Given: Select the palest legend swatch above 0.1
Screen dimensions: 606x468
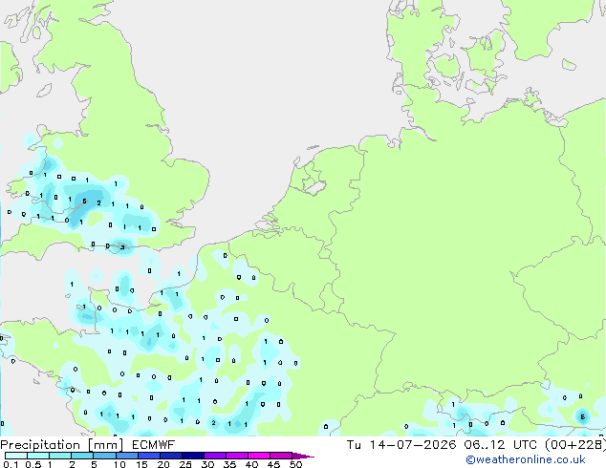Looking at the screenshot, I should pyautogui.click(x=16, y=456).
